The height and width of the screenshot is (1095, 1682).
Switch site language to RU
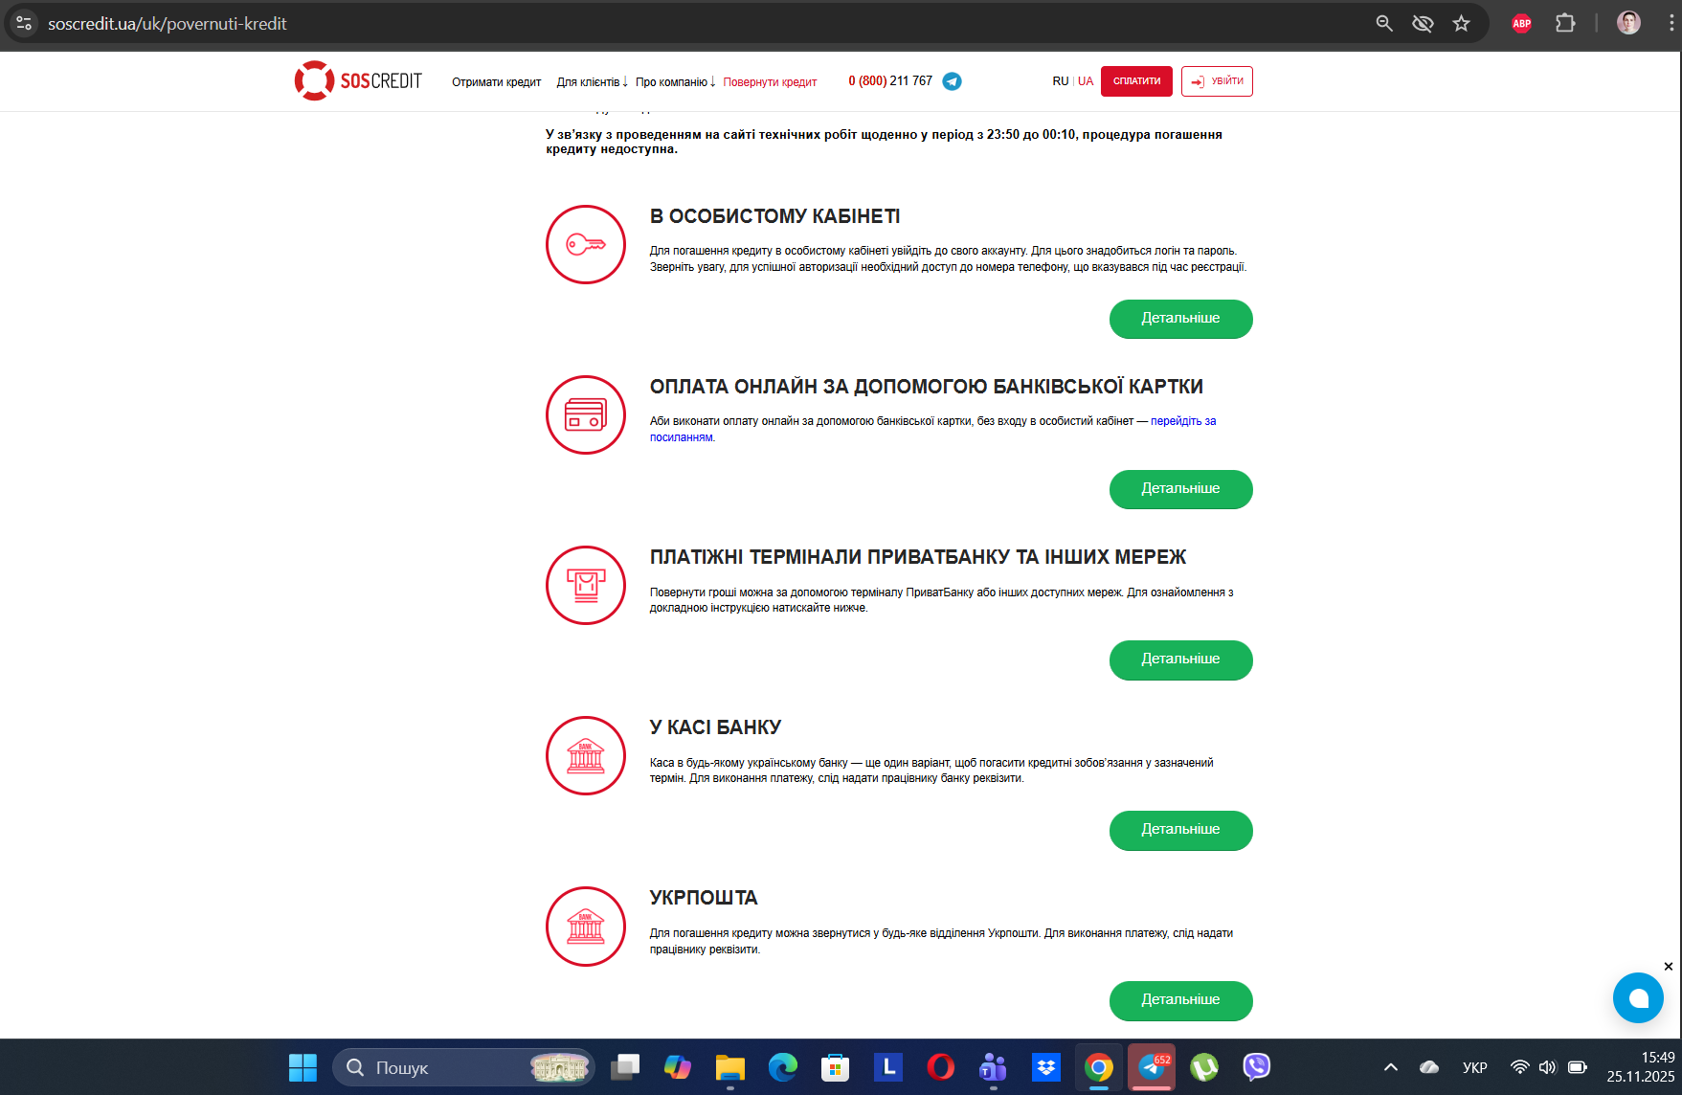pyautogui.click(x=1061, y=81)
